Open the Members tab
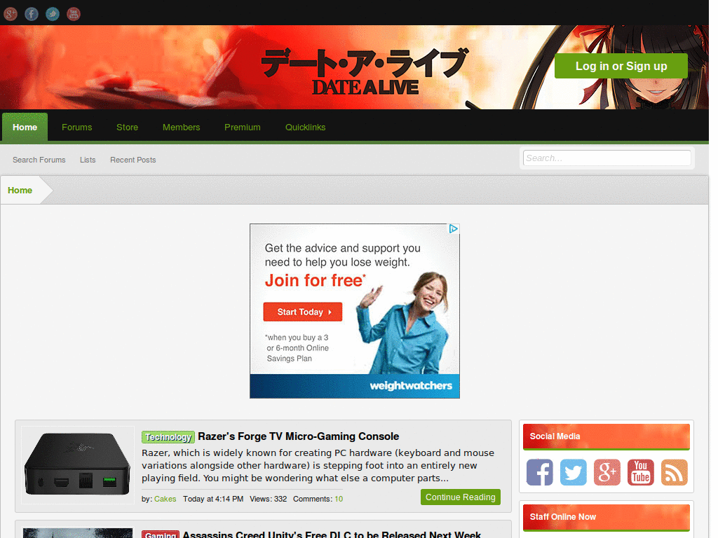The width and height of the screenshot is (718, 538). (182, 127)
